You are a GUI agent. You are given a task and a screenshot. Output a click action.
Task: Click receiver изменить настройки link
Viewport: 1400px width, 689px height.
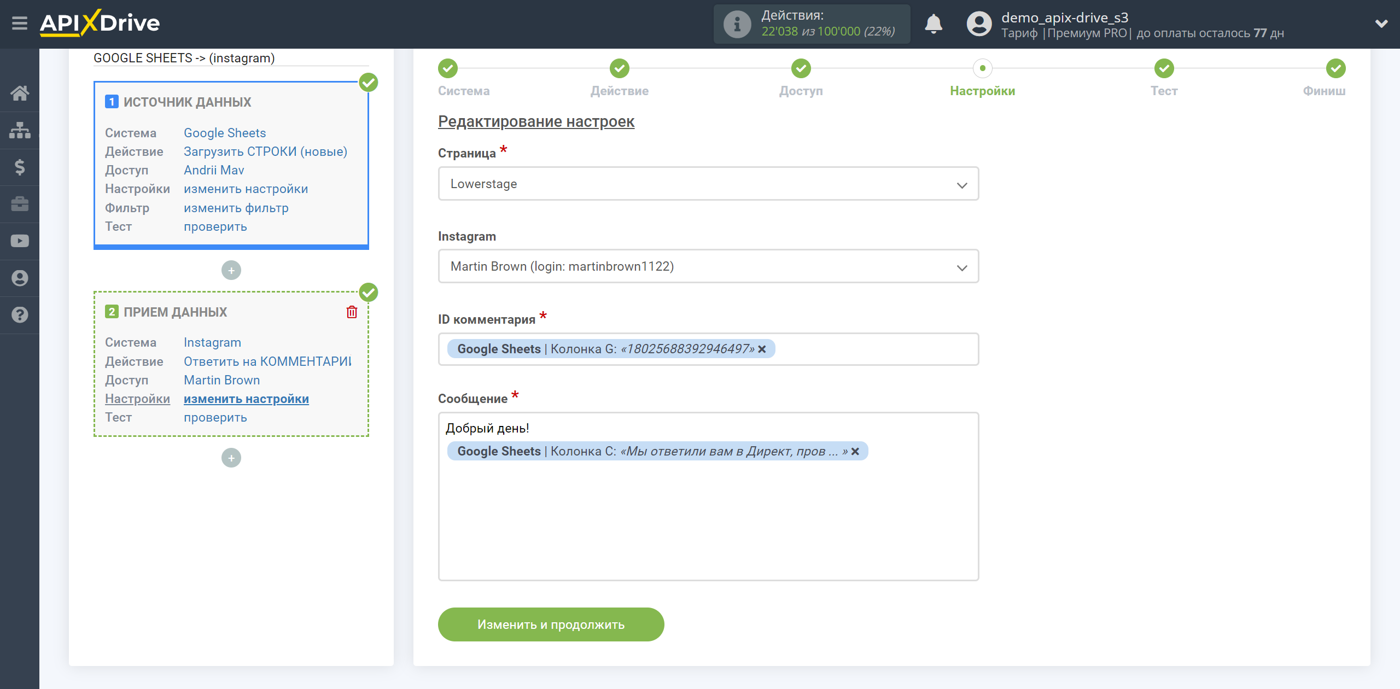click(246, 399)
